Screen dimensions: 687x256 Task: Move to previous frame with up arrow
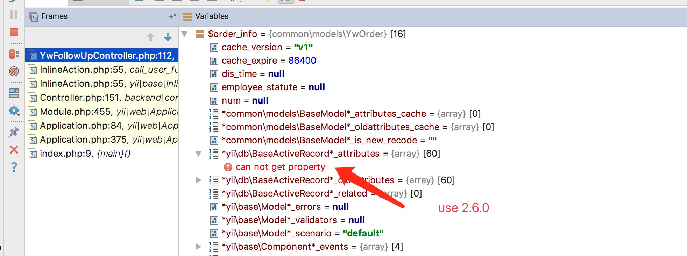point(150,37)
